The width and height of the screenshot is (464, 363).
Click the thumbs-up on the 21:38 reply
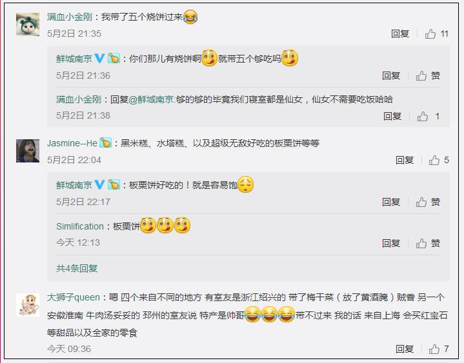click(x=423, y=116)
